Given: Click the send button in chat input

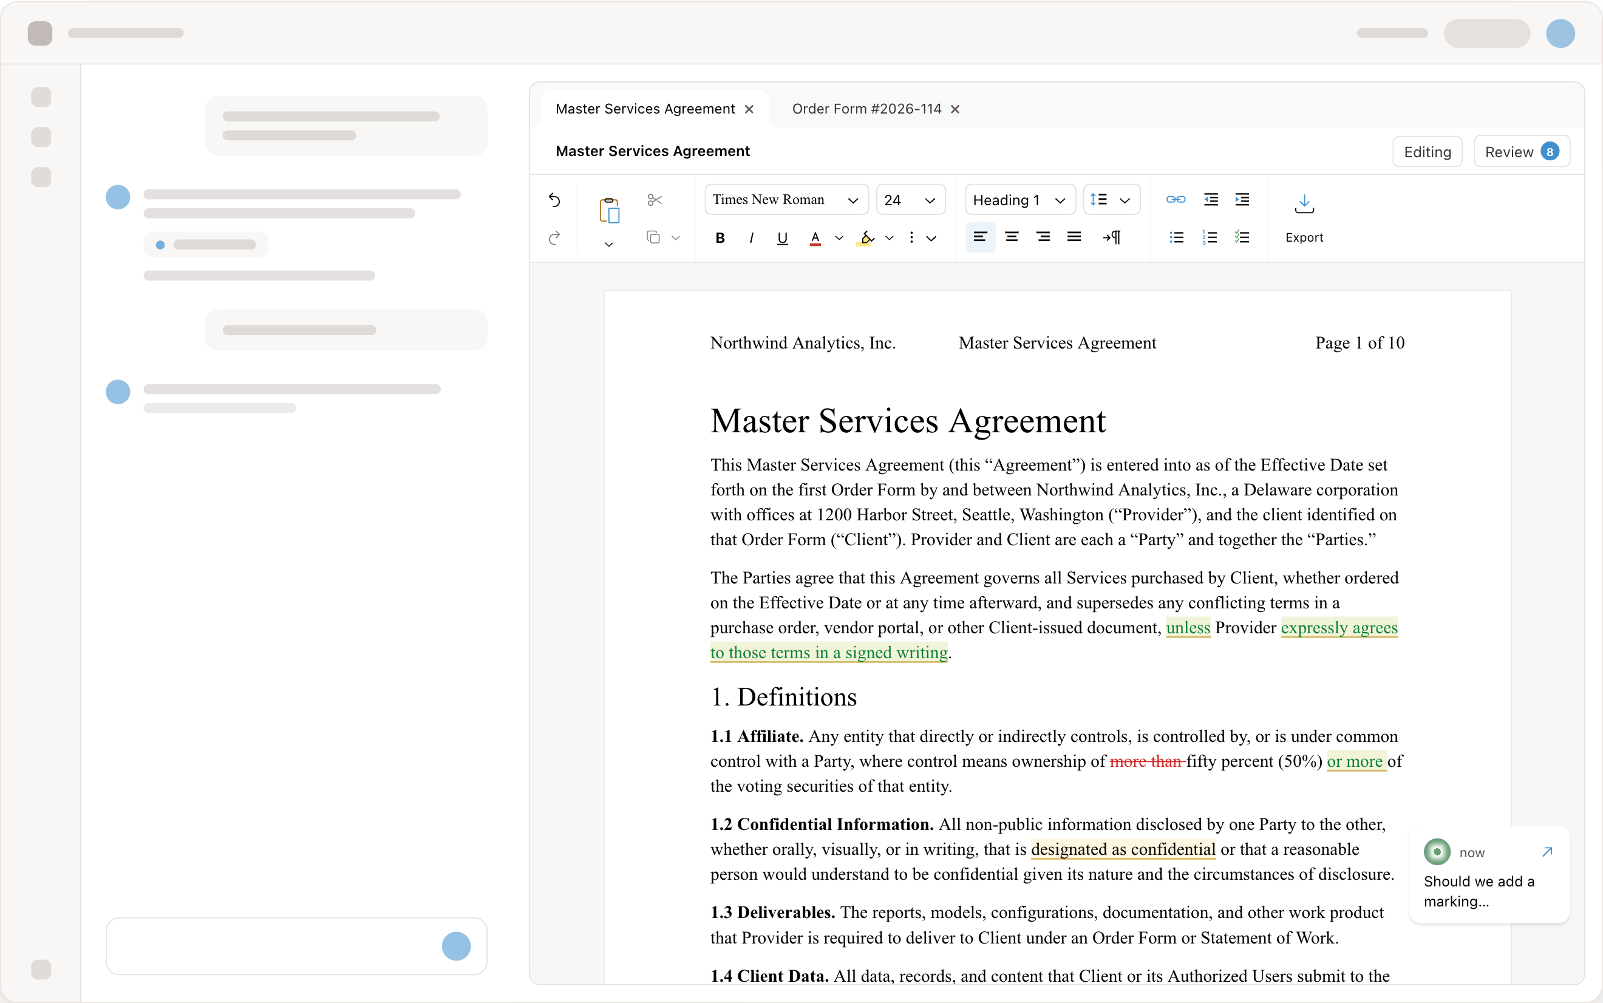Looking at the screenshot, I should [456, 946].
